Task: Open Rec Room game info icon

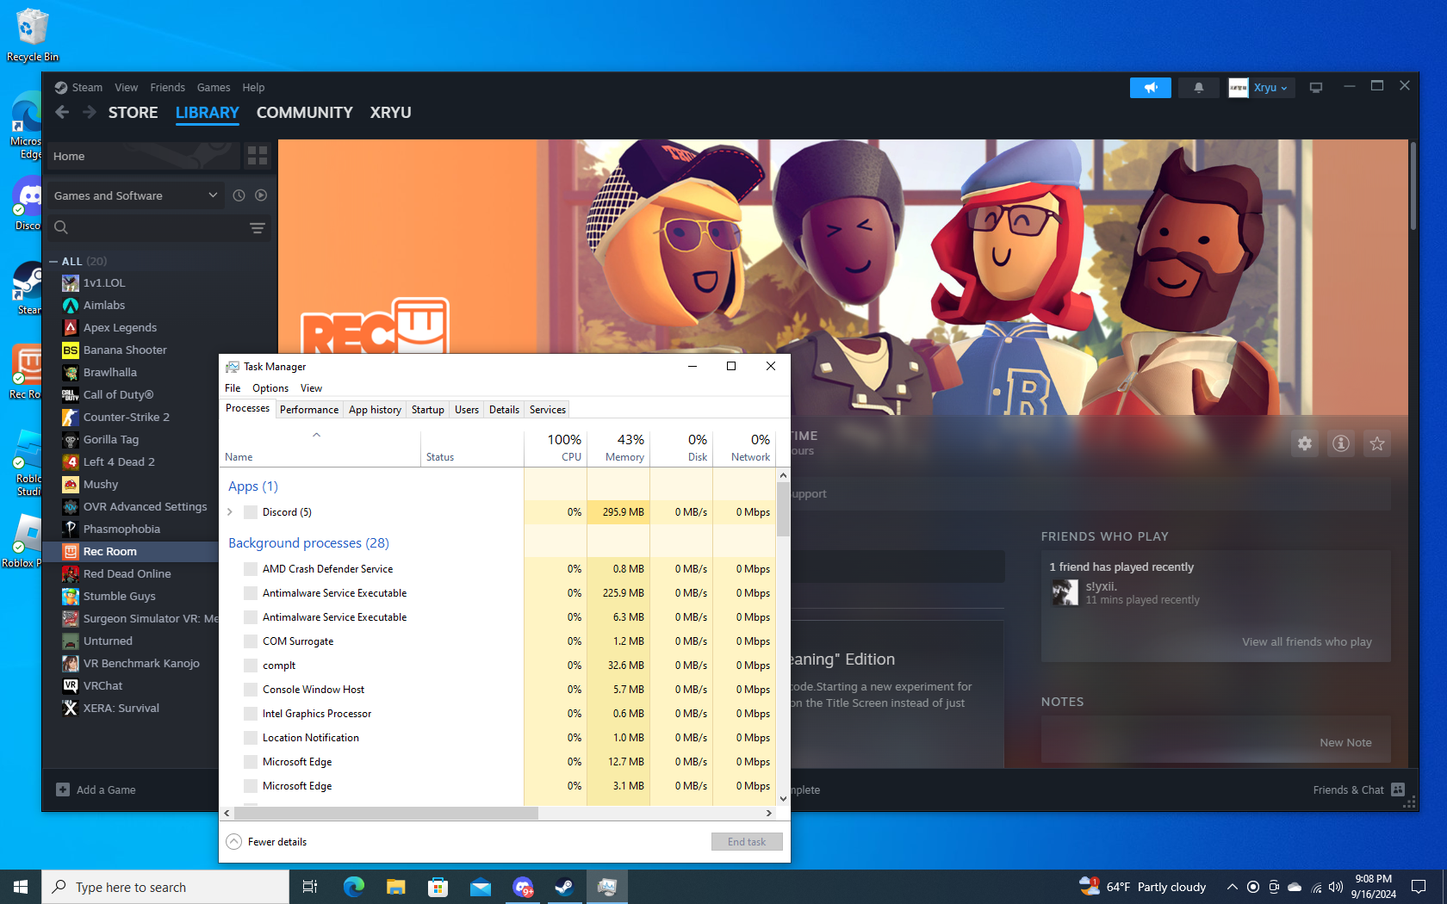Action: coord(1341,443)
